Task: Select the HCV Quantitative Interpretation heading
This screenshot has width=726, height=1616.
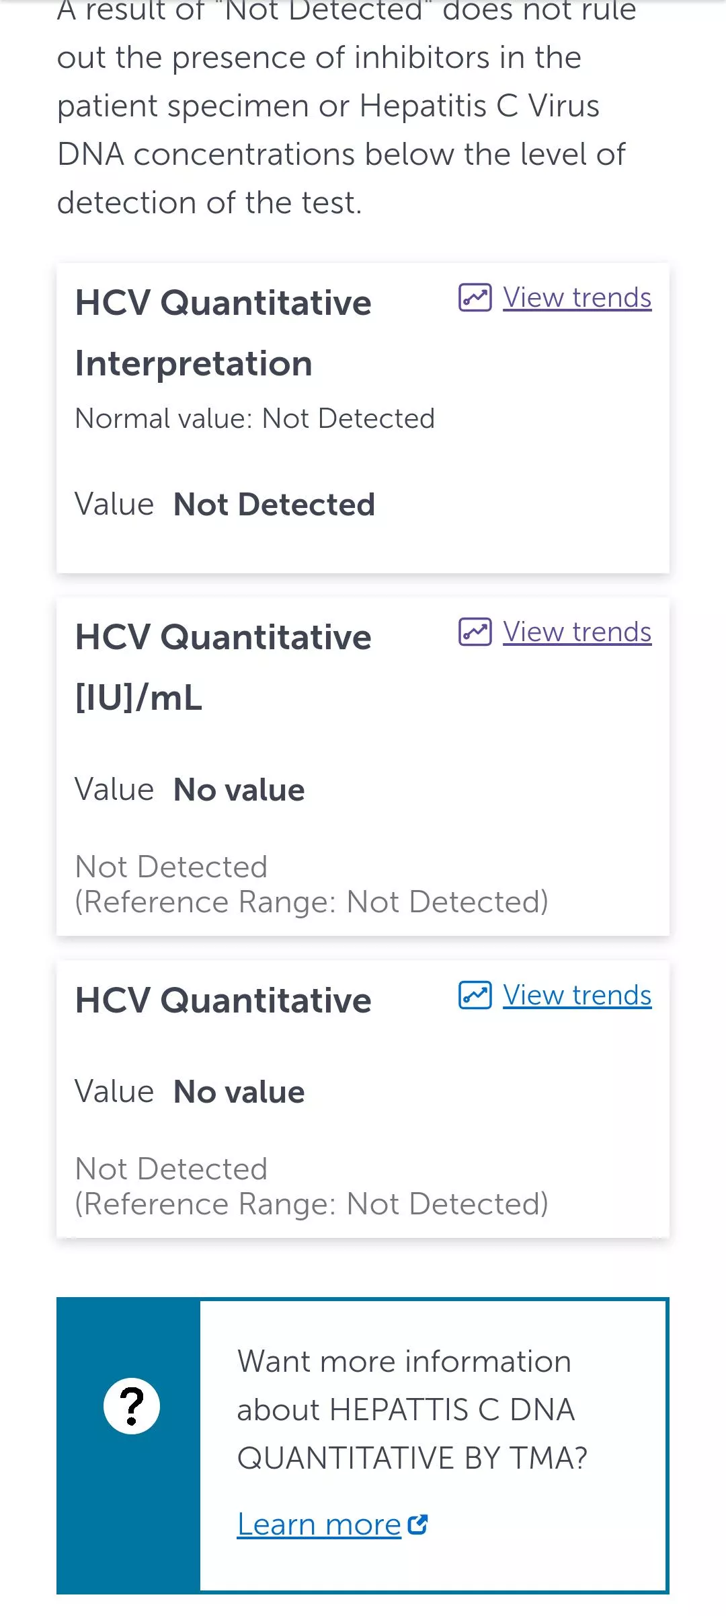Action: tap(223, 333)
